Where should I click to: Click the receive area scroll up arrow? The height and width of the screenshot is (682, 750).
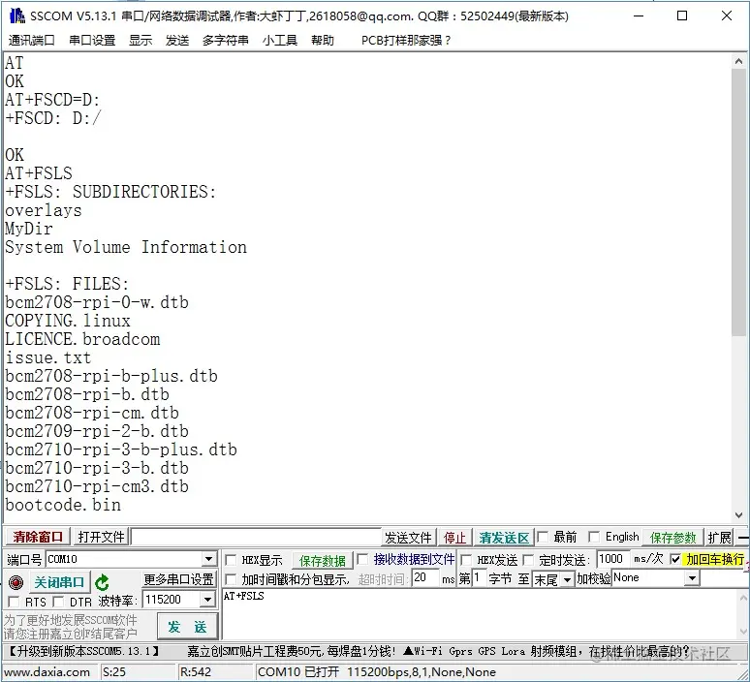pyautogui.click(x=738, y=61)
